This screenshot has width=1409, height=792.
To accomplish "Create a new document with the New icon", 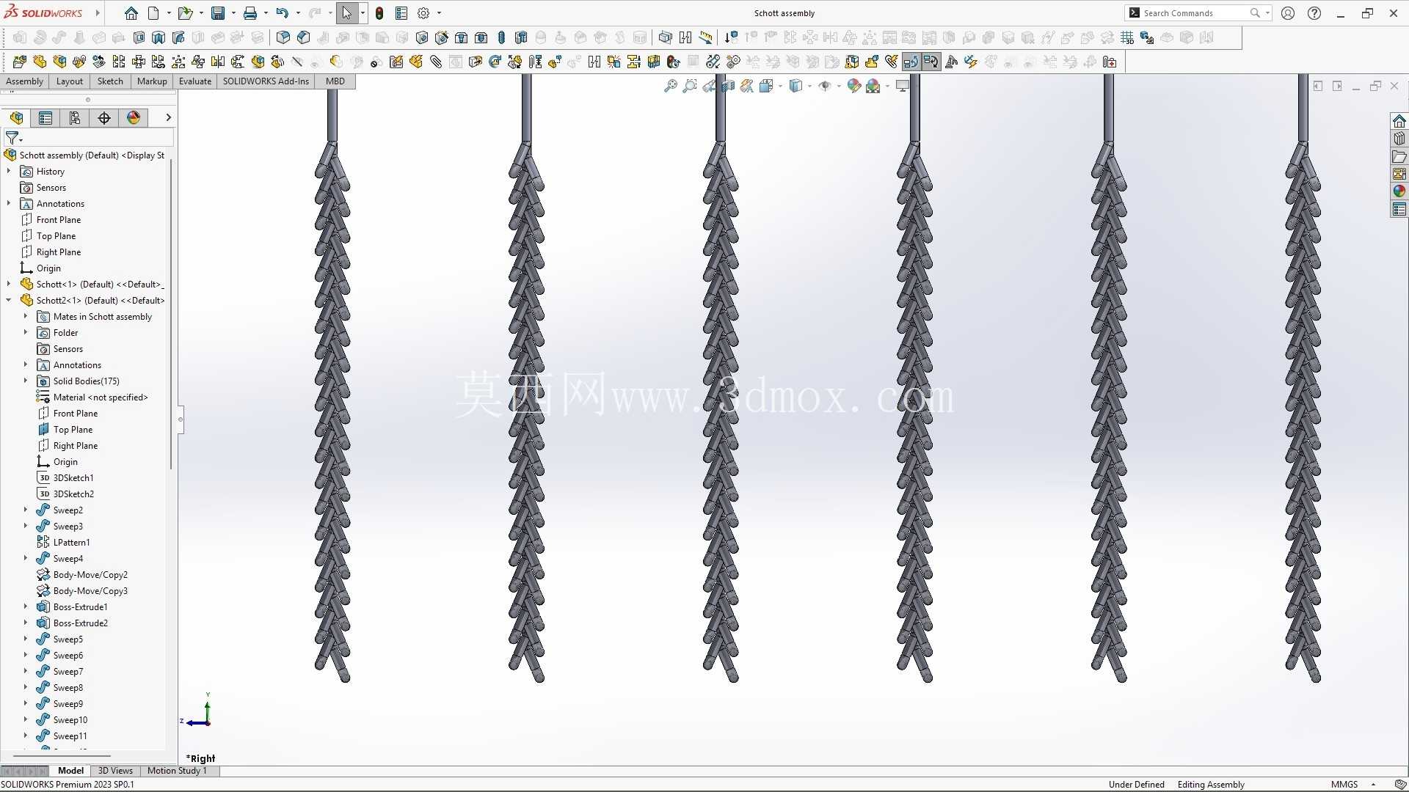I will pos(153,13).
